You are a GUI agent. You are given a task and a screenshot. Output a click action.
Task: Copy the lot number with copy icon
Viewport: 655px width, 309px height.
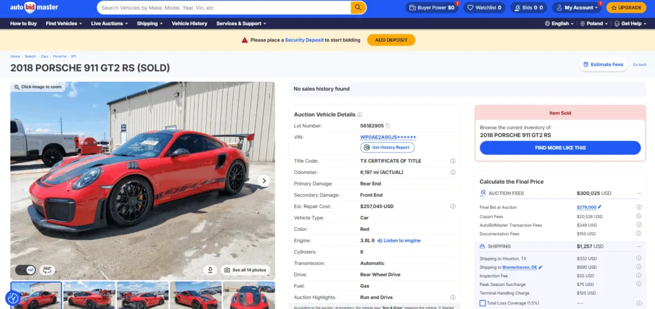(x=388, y=125)
